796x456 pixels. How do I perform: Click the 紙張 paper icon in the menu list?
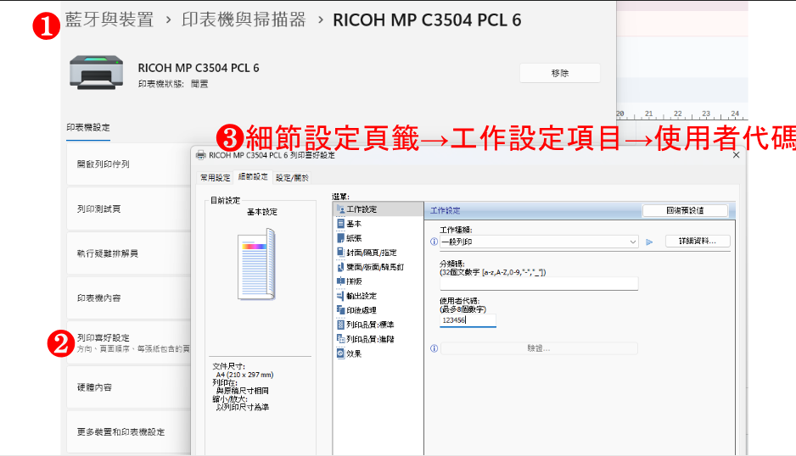click(340, 238)
